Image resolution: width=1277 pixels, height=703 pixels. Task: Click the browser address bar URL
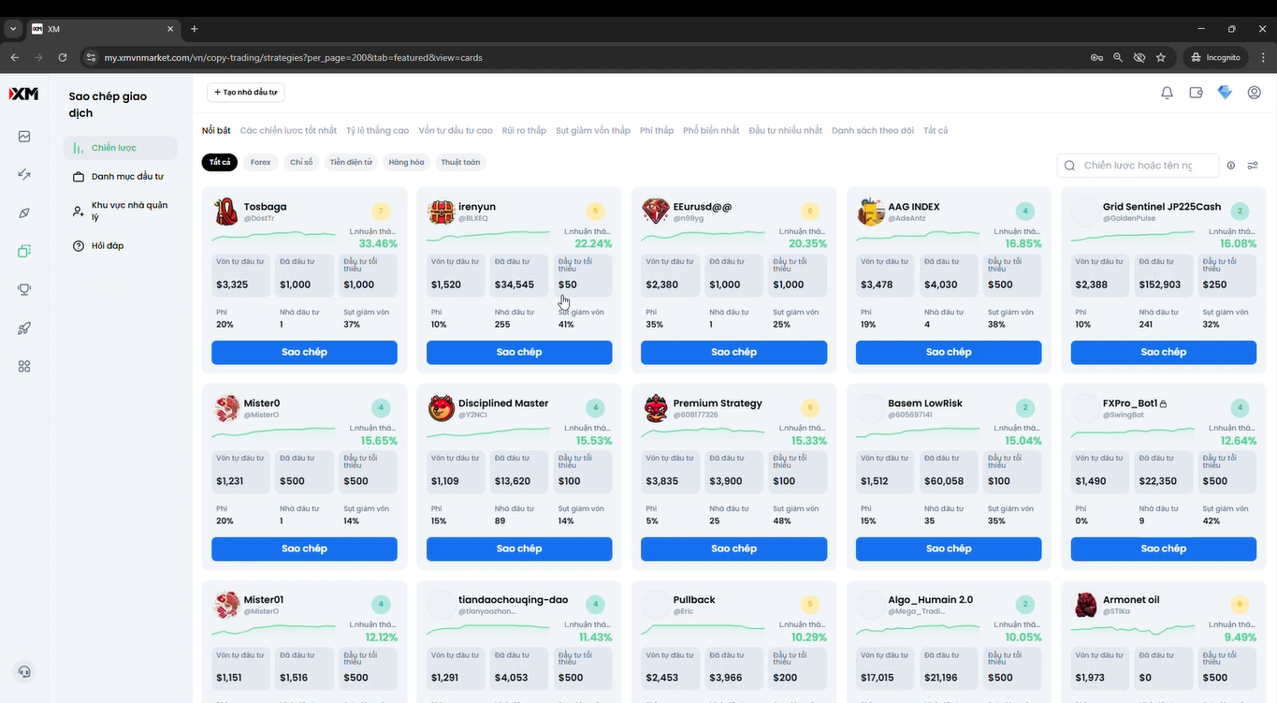point(293,57)
